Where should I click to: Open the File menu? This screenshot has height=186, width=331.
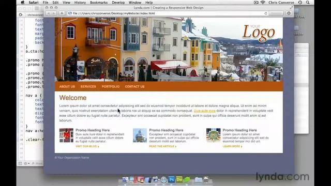coord(46,3)
